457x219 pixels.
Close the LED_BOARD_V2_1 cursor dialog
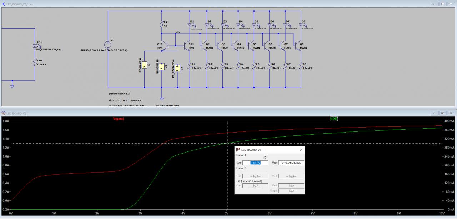pos(301,150)
